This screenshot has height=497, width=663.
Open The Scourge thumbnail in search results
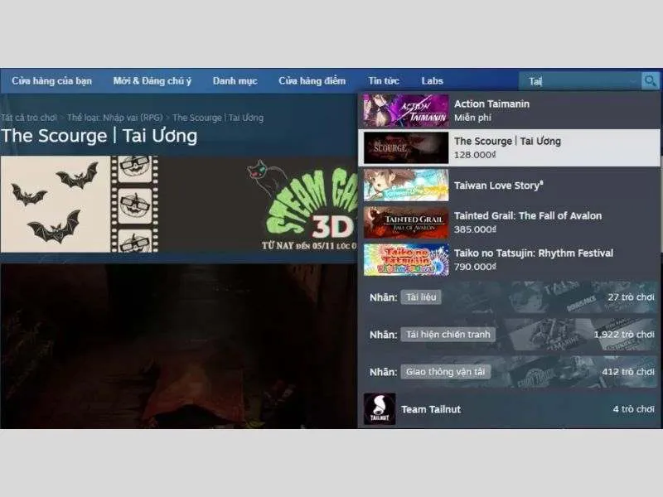click(x=406, y=148)
